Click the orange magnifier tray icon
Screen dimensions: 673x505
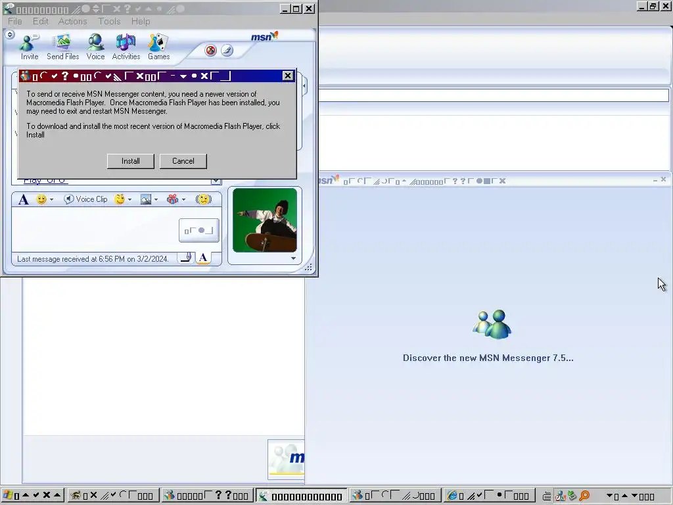(x=584, y=496)
